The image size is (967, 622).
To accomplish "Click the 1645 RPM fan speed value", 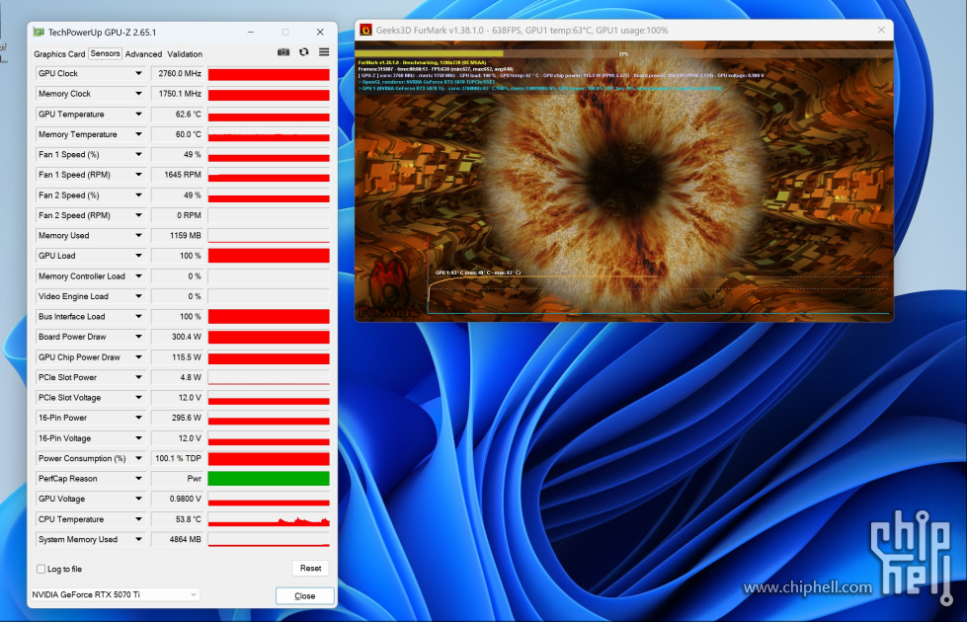I will pos(178,175).
